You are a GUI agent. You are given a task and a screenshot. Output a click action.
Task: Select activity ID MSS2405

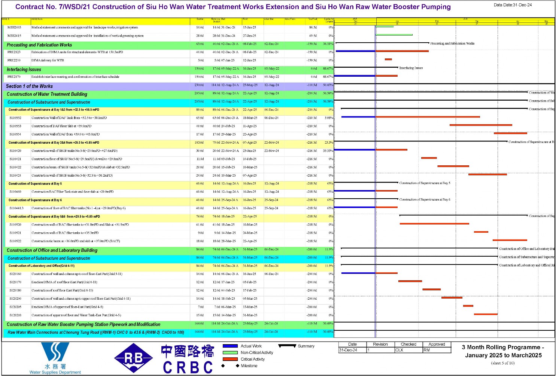14,28
